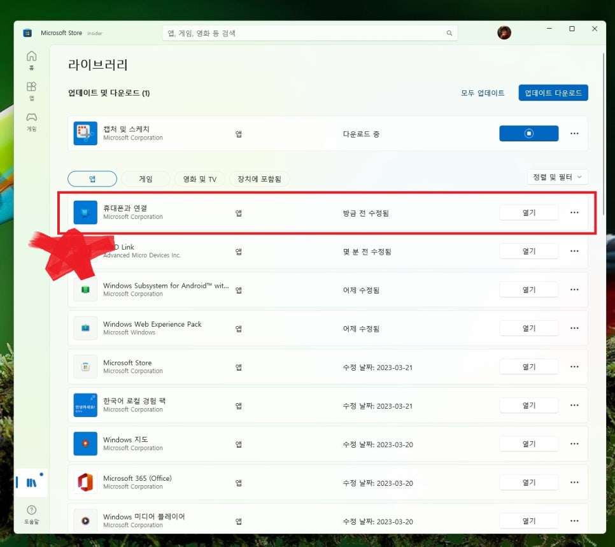Open the Gaming (게임) sidebar icon
Image resolution: width=615 pixels, height=547 pixels.
(x=31, y=121)
